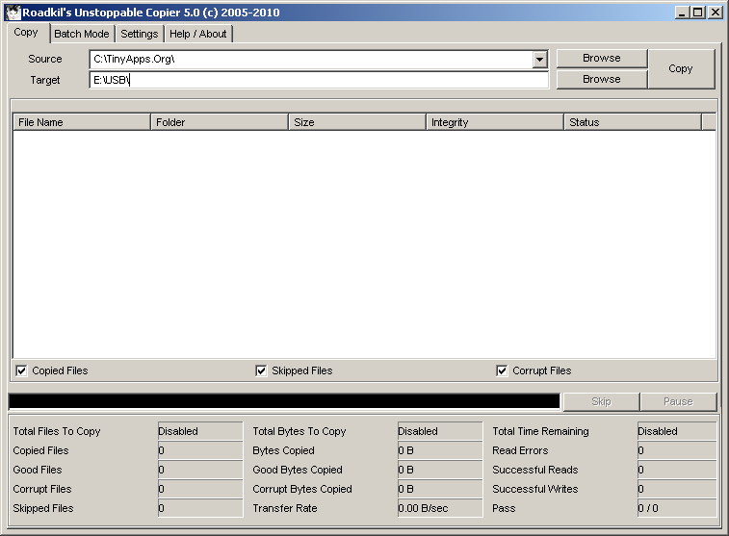This screenshot has height=536, width=729.
Task: Disable the Corrupt Files checkbox
Action: (502, 370)
